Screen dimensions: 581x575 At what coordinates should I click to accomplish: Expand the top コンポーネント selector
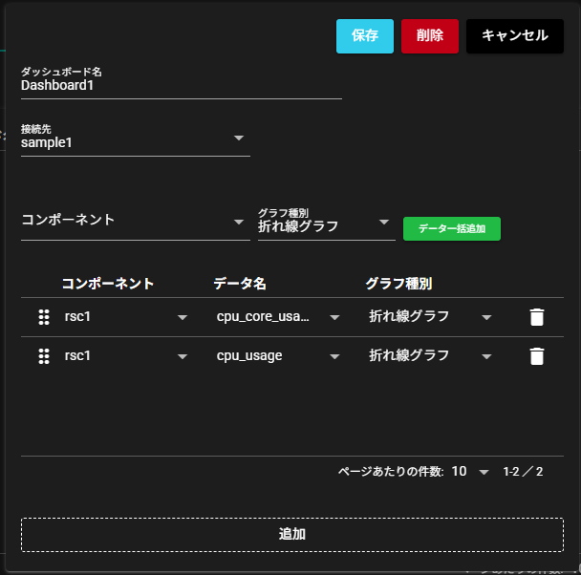click(239, 221)
